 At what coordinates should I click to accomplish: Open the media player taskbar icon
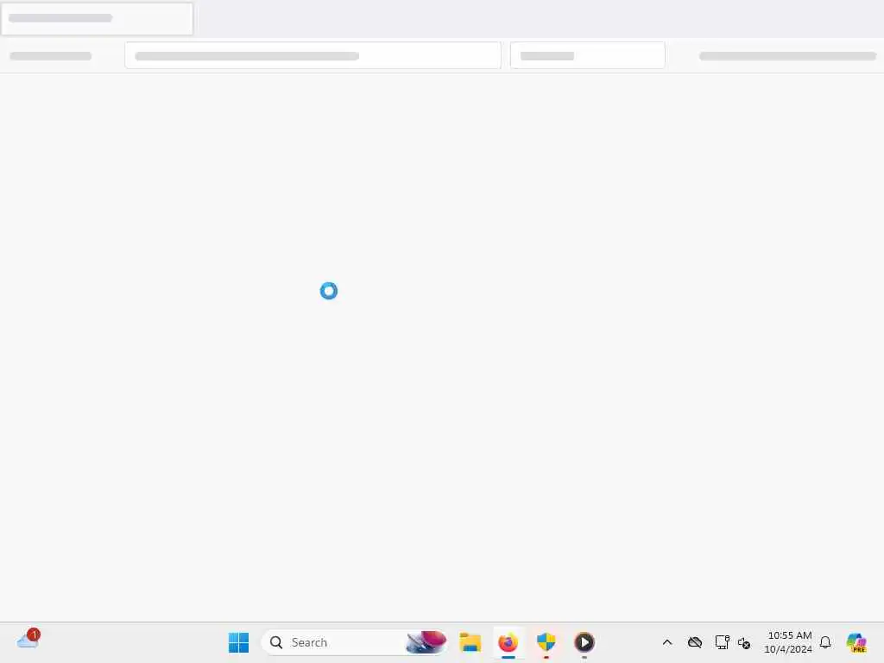pyautogui.click(x=584, y=642)
